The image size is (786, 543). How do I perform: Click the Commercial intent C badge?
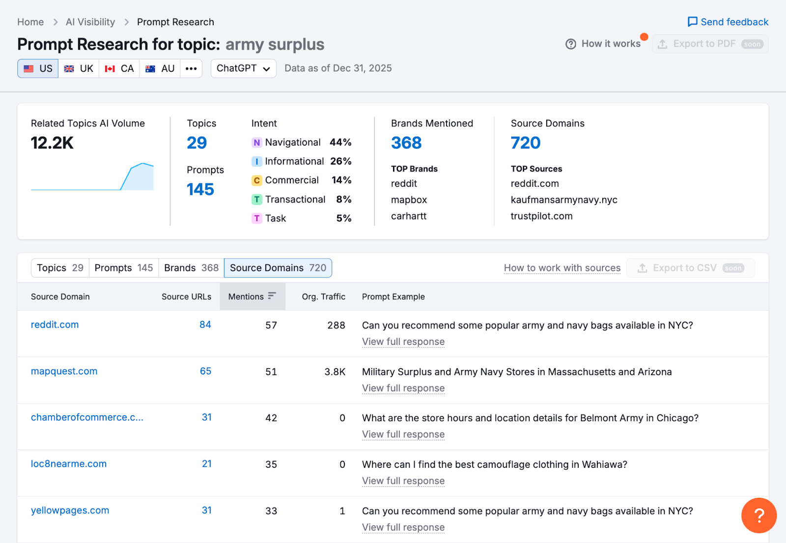tap(256, 181)
